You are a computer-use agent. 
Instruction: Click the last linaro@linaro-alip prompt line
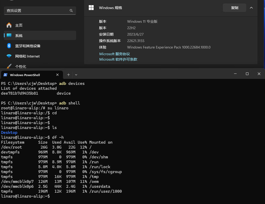[x=25, y=196]
